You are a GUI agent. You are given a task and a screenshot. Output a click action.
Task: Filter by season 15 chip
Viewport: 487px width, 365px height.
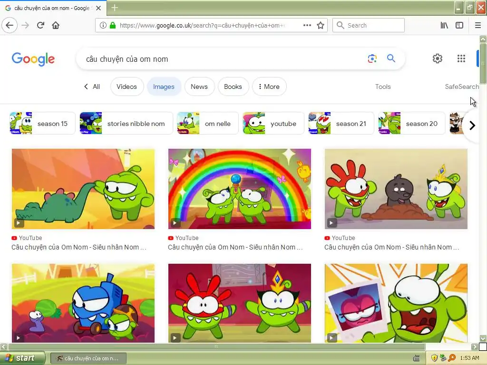(42, 123)
